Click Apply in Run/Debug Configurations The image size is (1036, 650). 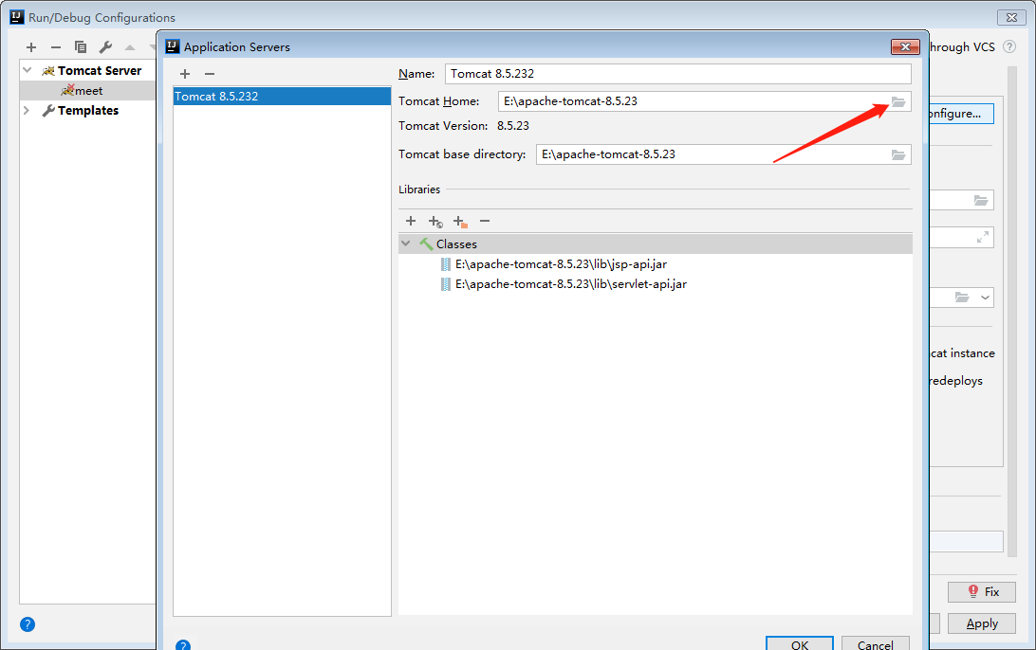click(x=982, y=623)
